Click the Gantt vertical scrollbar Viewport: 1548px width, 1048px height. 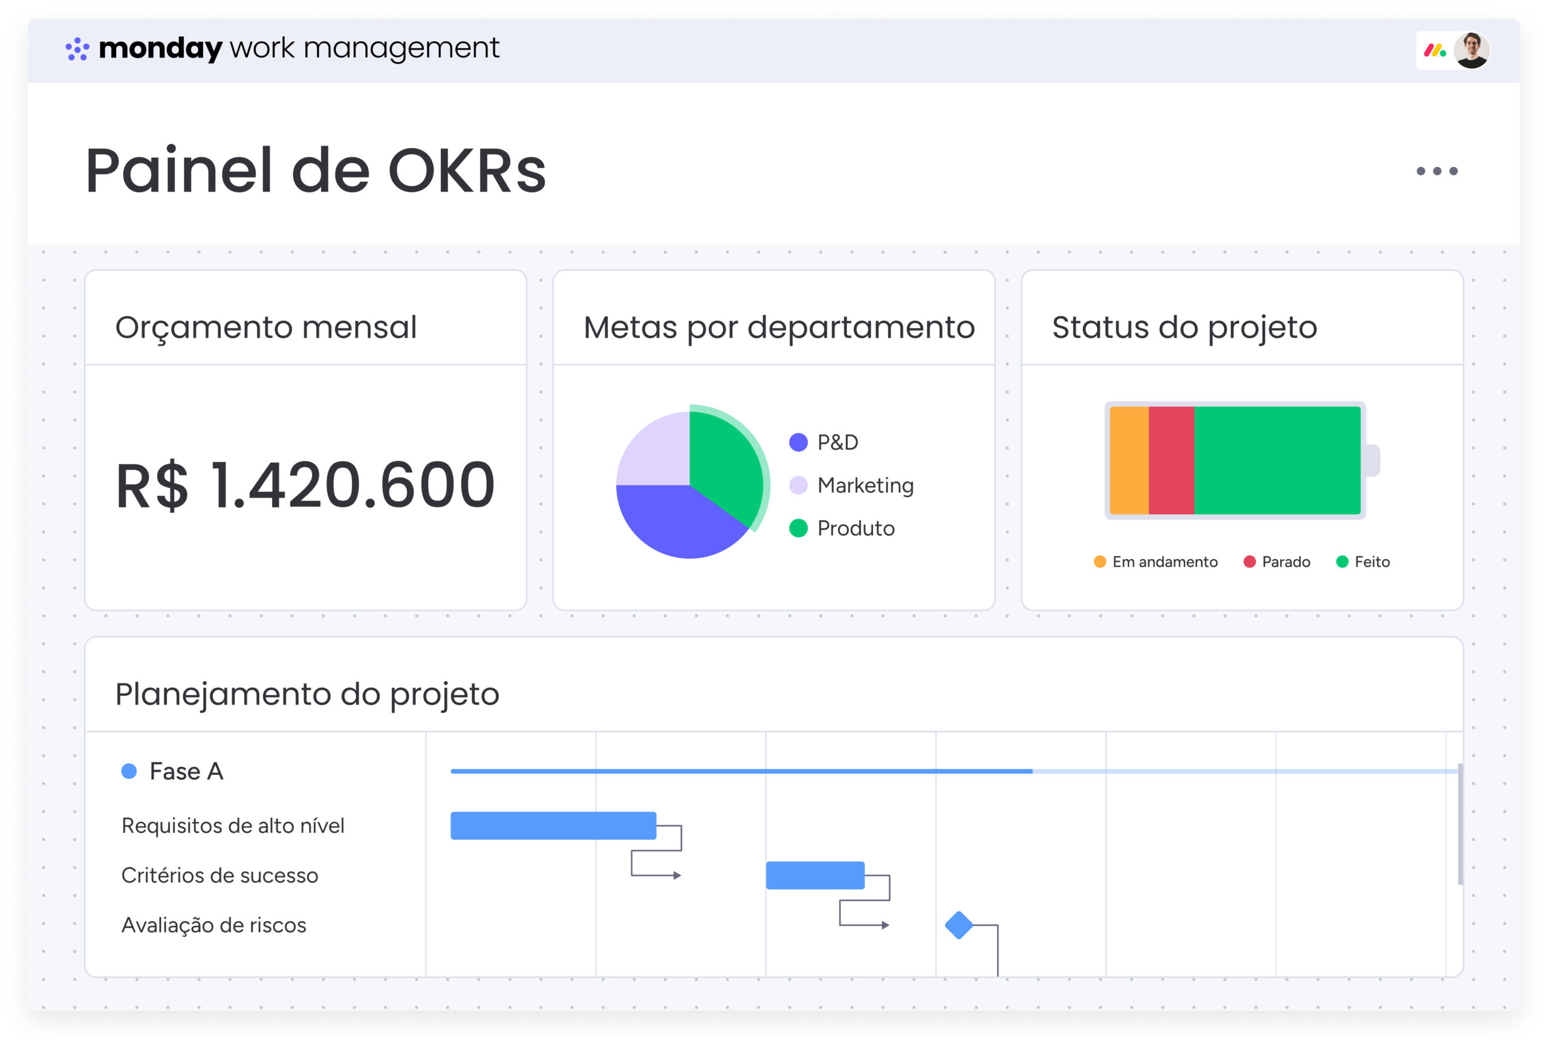click(1460, 824)
